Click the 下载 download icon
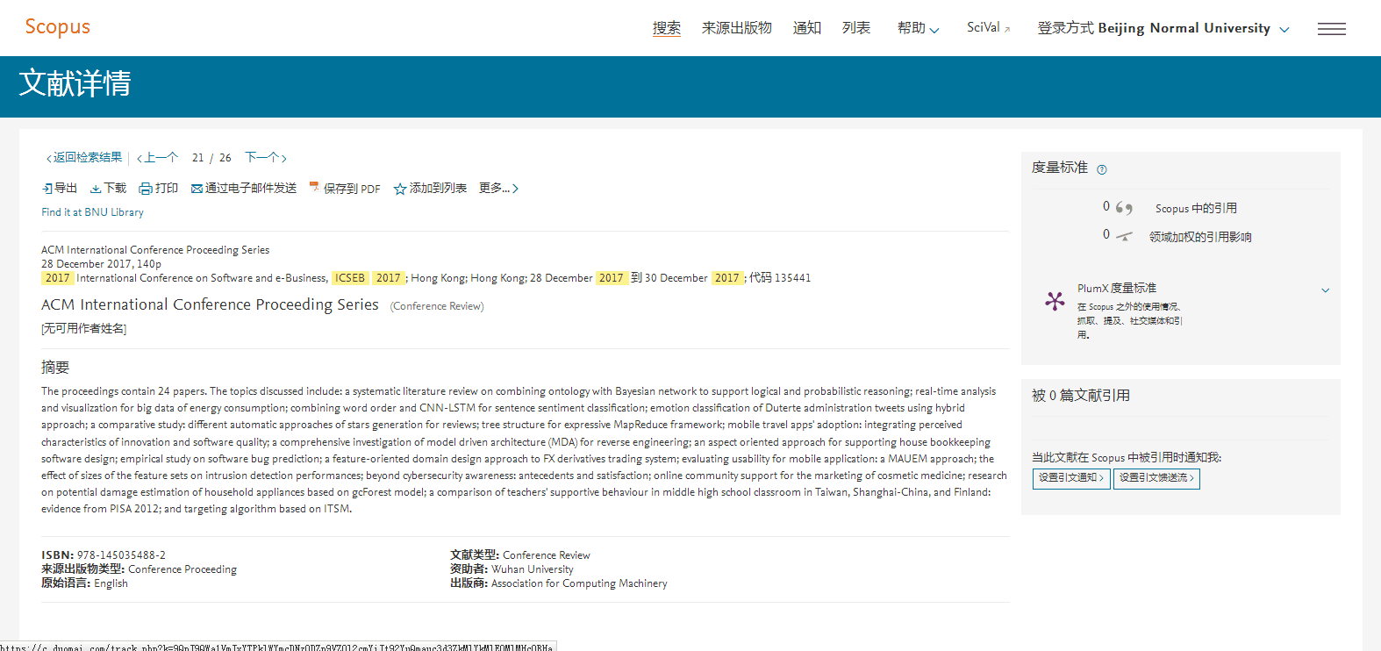1381x651 pixels. tap(96, 189)
